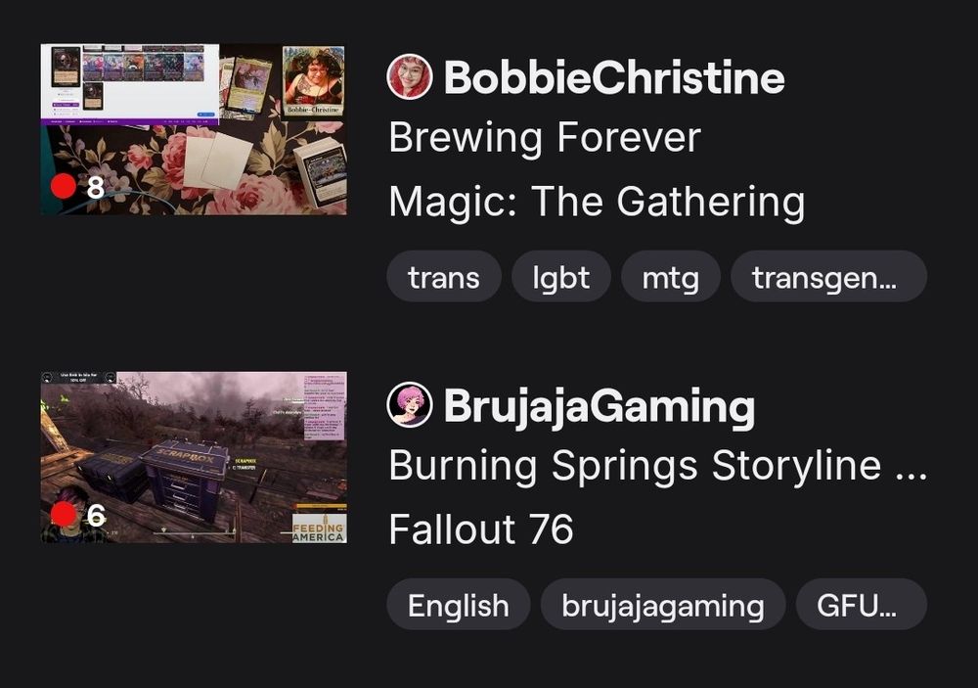Select the lgbt tag

560,277
